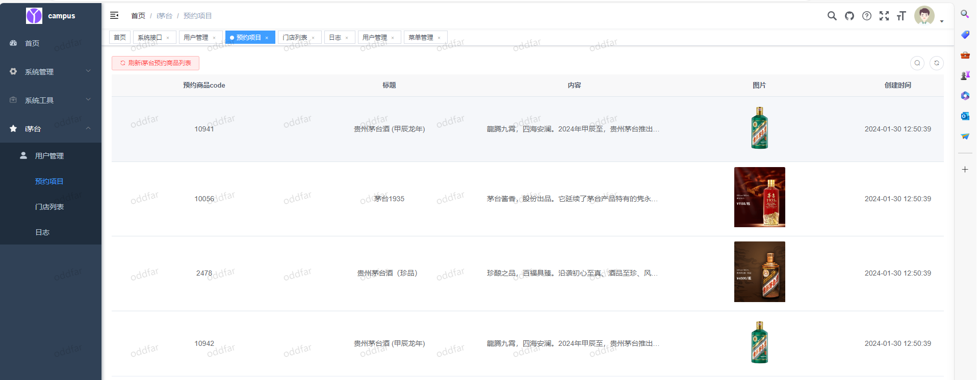Open the 珍品 product image in row 2478

[759, 272]
